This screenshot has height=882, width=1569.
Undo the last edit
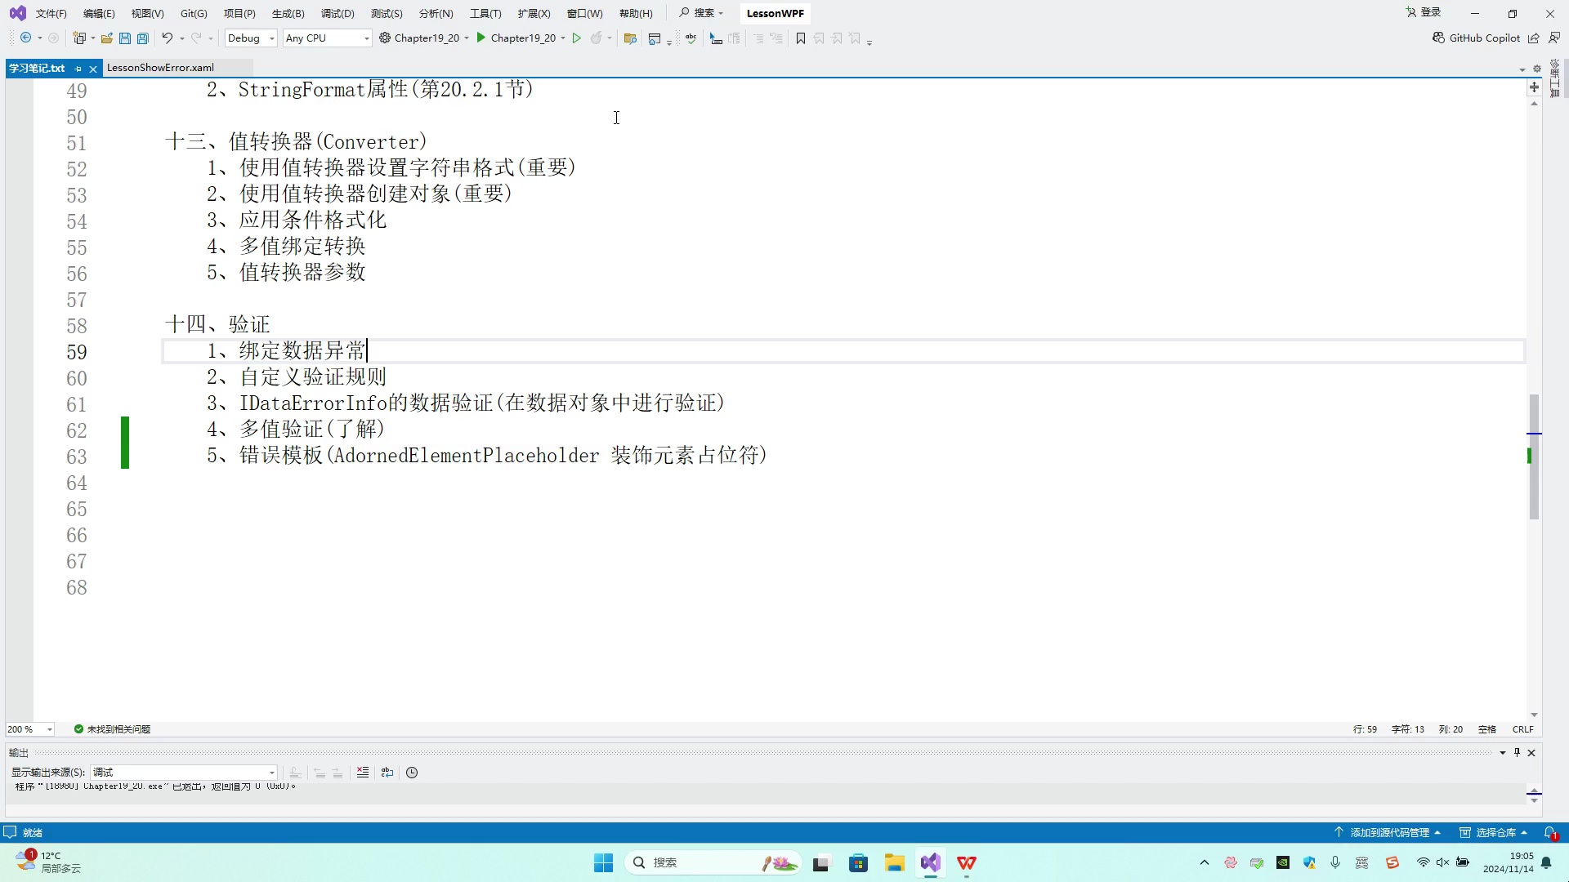167,38
